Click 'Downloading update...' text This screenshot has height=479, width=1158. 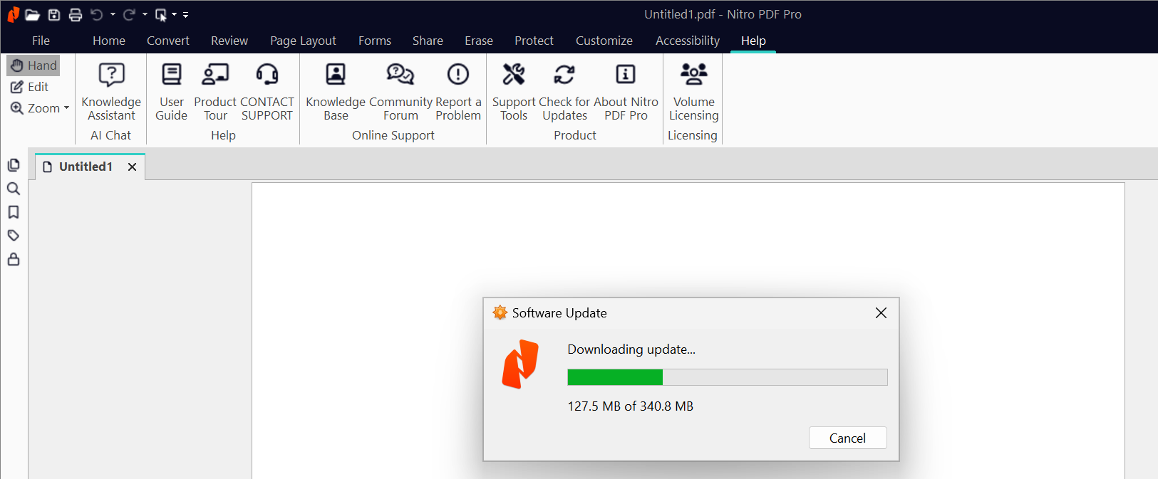coord(631,349)
